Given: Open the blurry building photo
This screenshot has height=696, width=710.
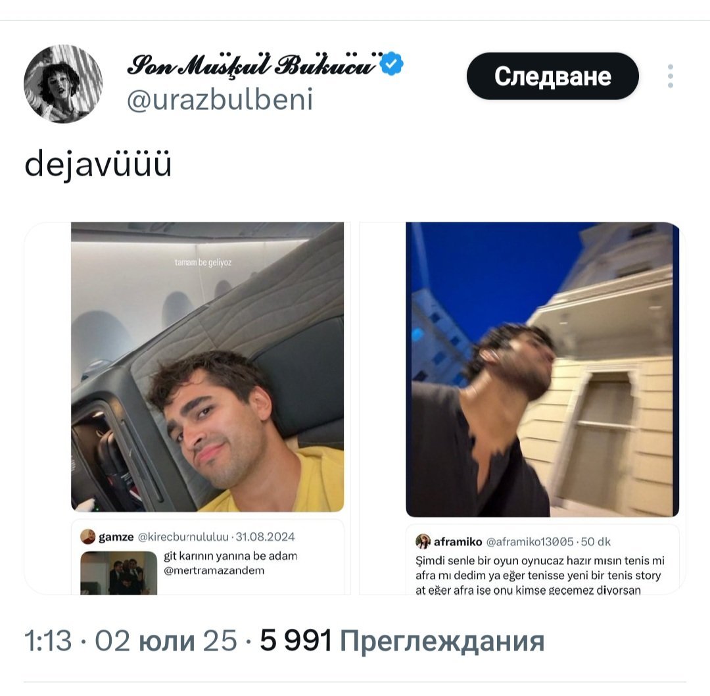Looking at the screenshot, I should [x=542, y=369].
